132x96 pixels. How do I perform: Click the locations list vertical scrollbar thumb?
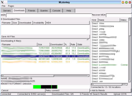tap(130, 28)
